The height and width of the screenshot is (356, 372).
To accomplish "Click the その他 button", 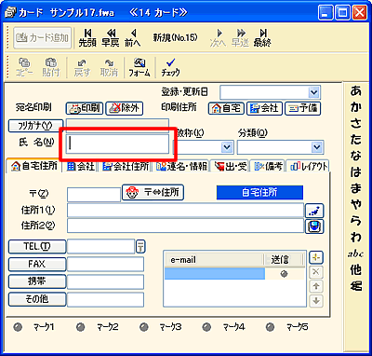I will [x=37, y=299].
